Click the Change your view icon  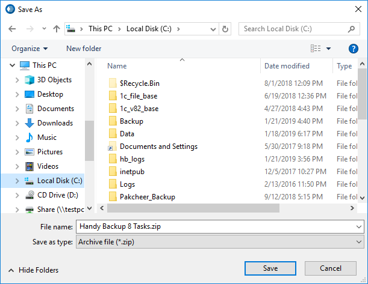point(316,49)
